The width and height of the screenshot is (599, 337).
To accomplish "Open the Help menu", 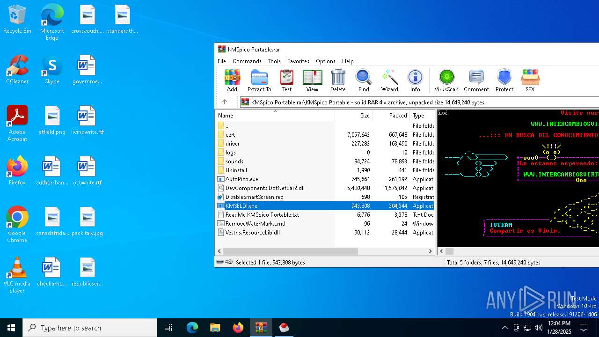I will tap(348, 61).
